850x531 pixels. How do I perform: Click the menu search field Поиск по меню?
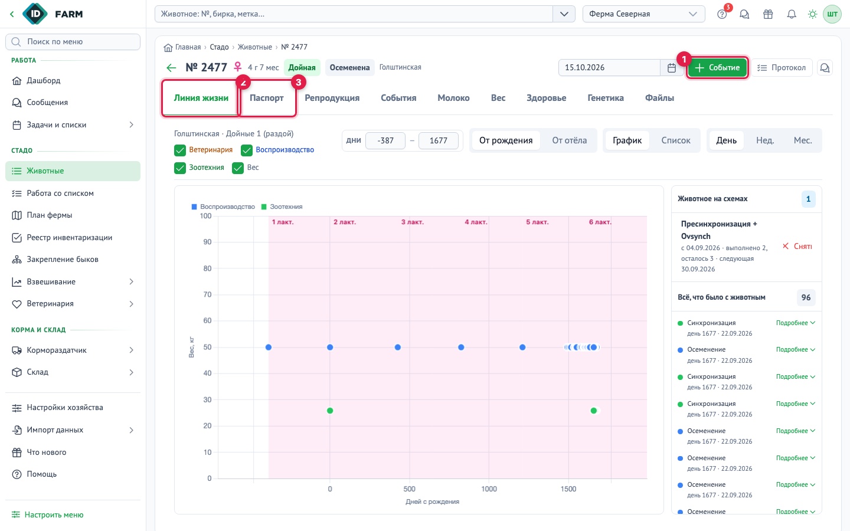click(x=73, y=42)
